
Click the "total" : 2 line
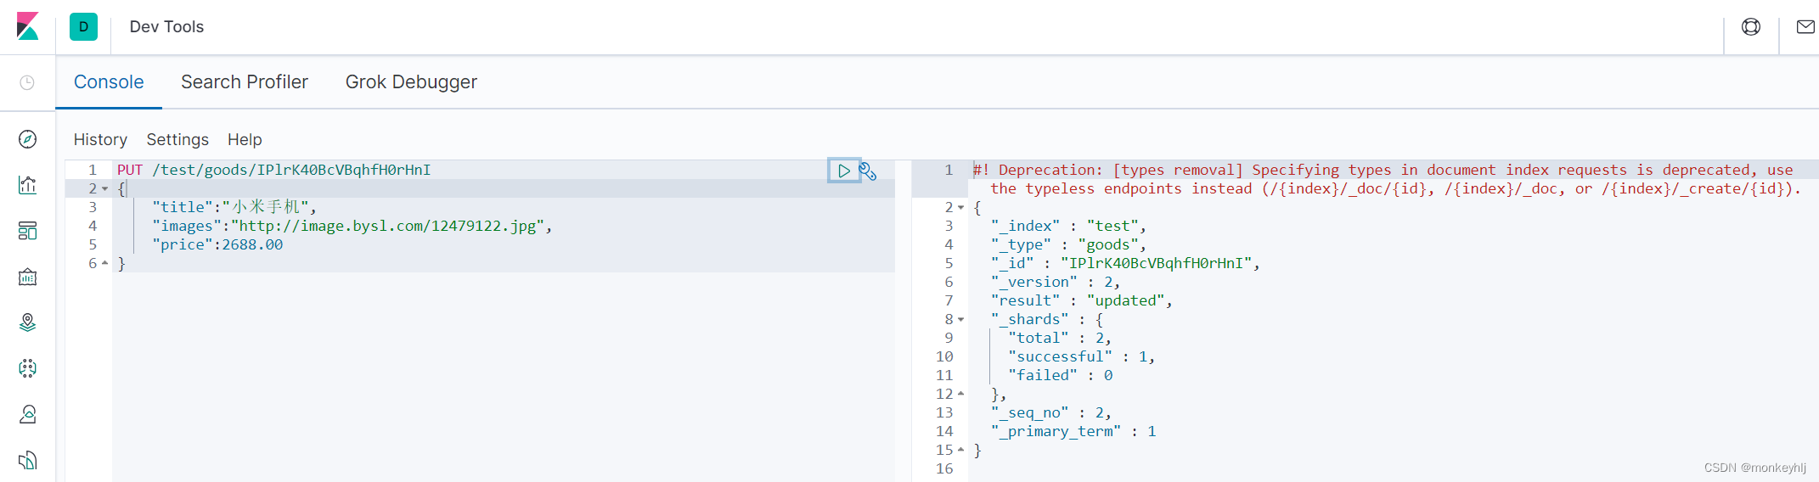click(x=1060, y=338)
